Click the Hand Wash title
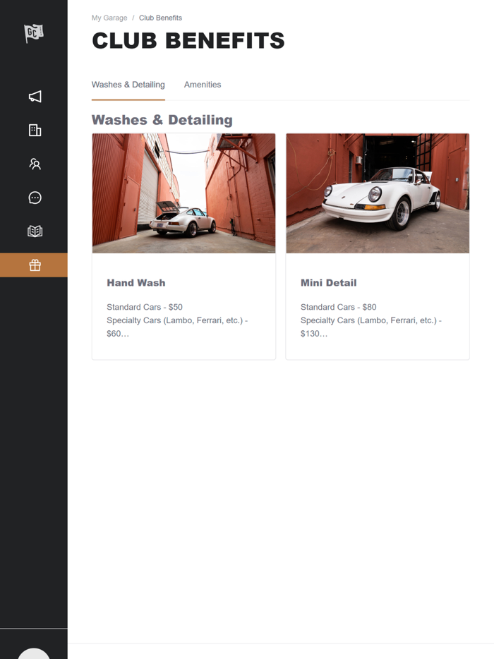The height and width of the screenshot is (659, 494). (x=135, y=283)
